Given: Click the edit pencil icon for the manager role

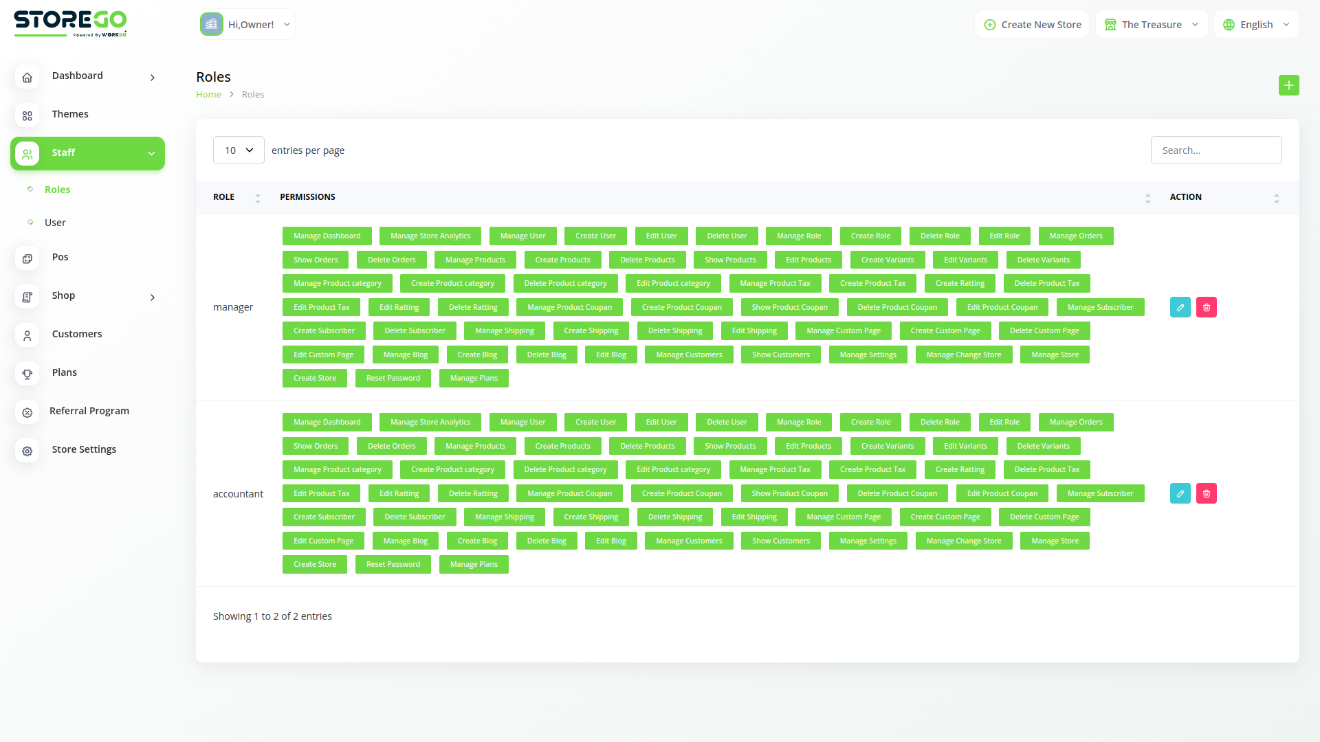Looking at the screenshot, I should pos(1180,307).
